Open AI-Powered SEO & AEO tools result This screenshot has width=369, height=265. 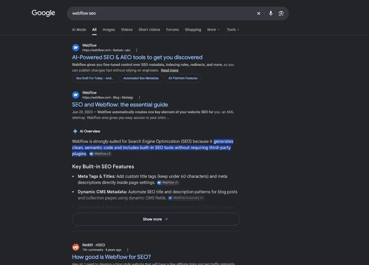[x=137, y=57]
